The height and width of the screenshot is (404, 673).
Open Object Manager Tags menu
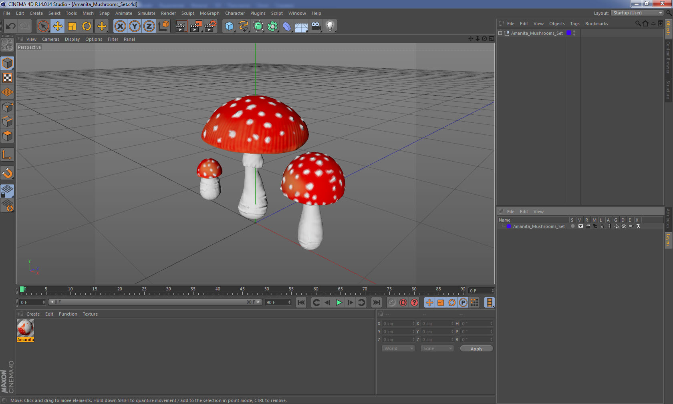pyautogui.click(x=575, y=24)
